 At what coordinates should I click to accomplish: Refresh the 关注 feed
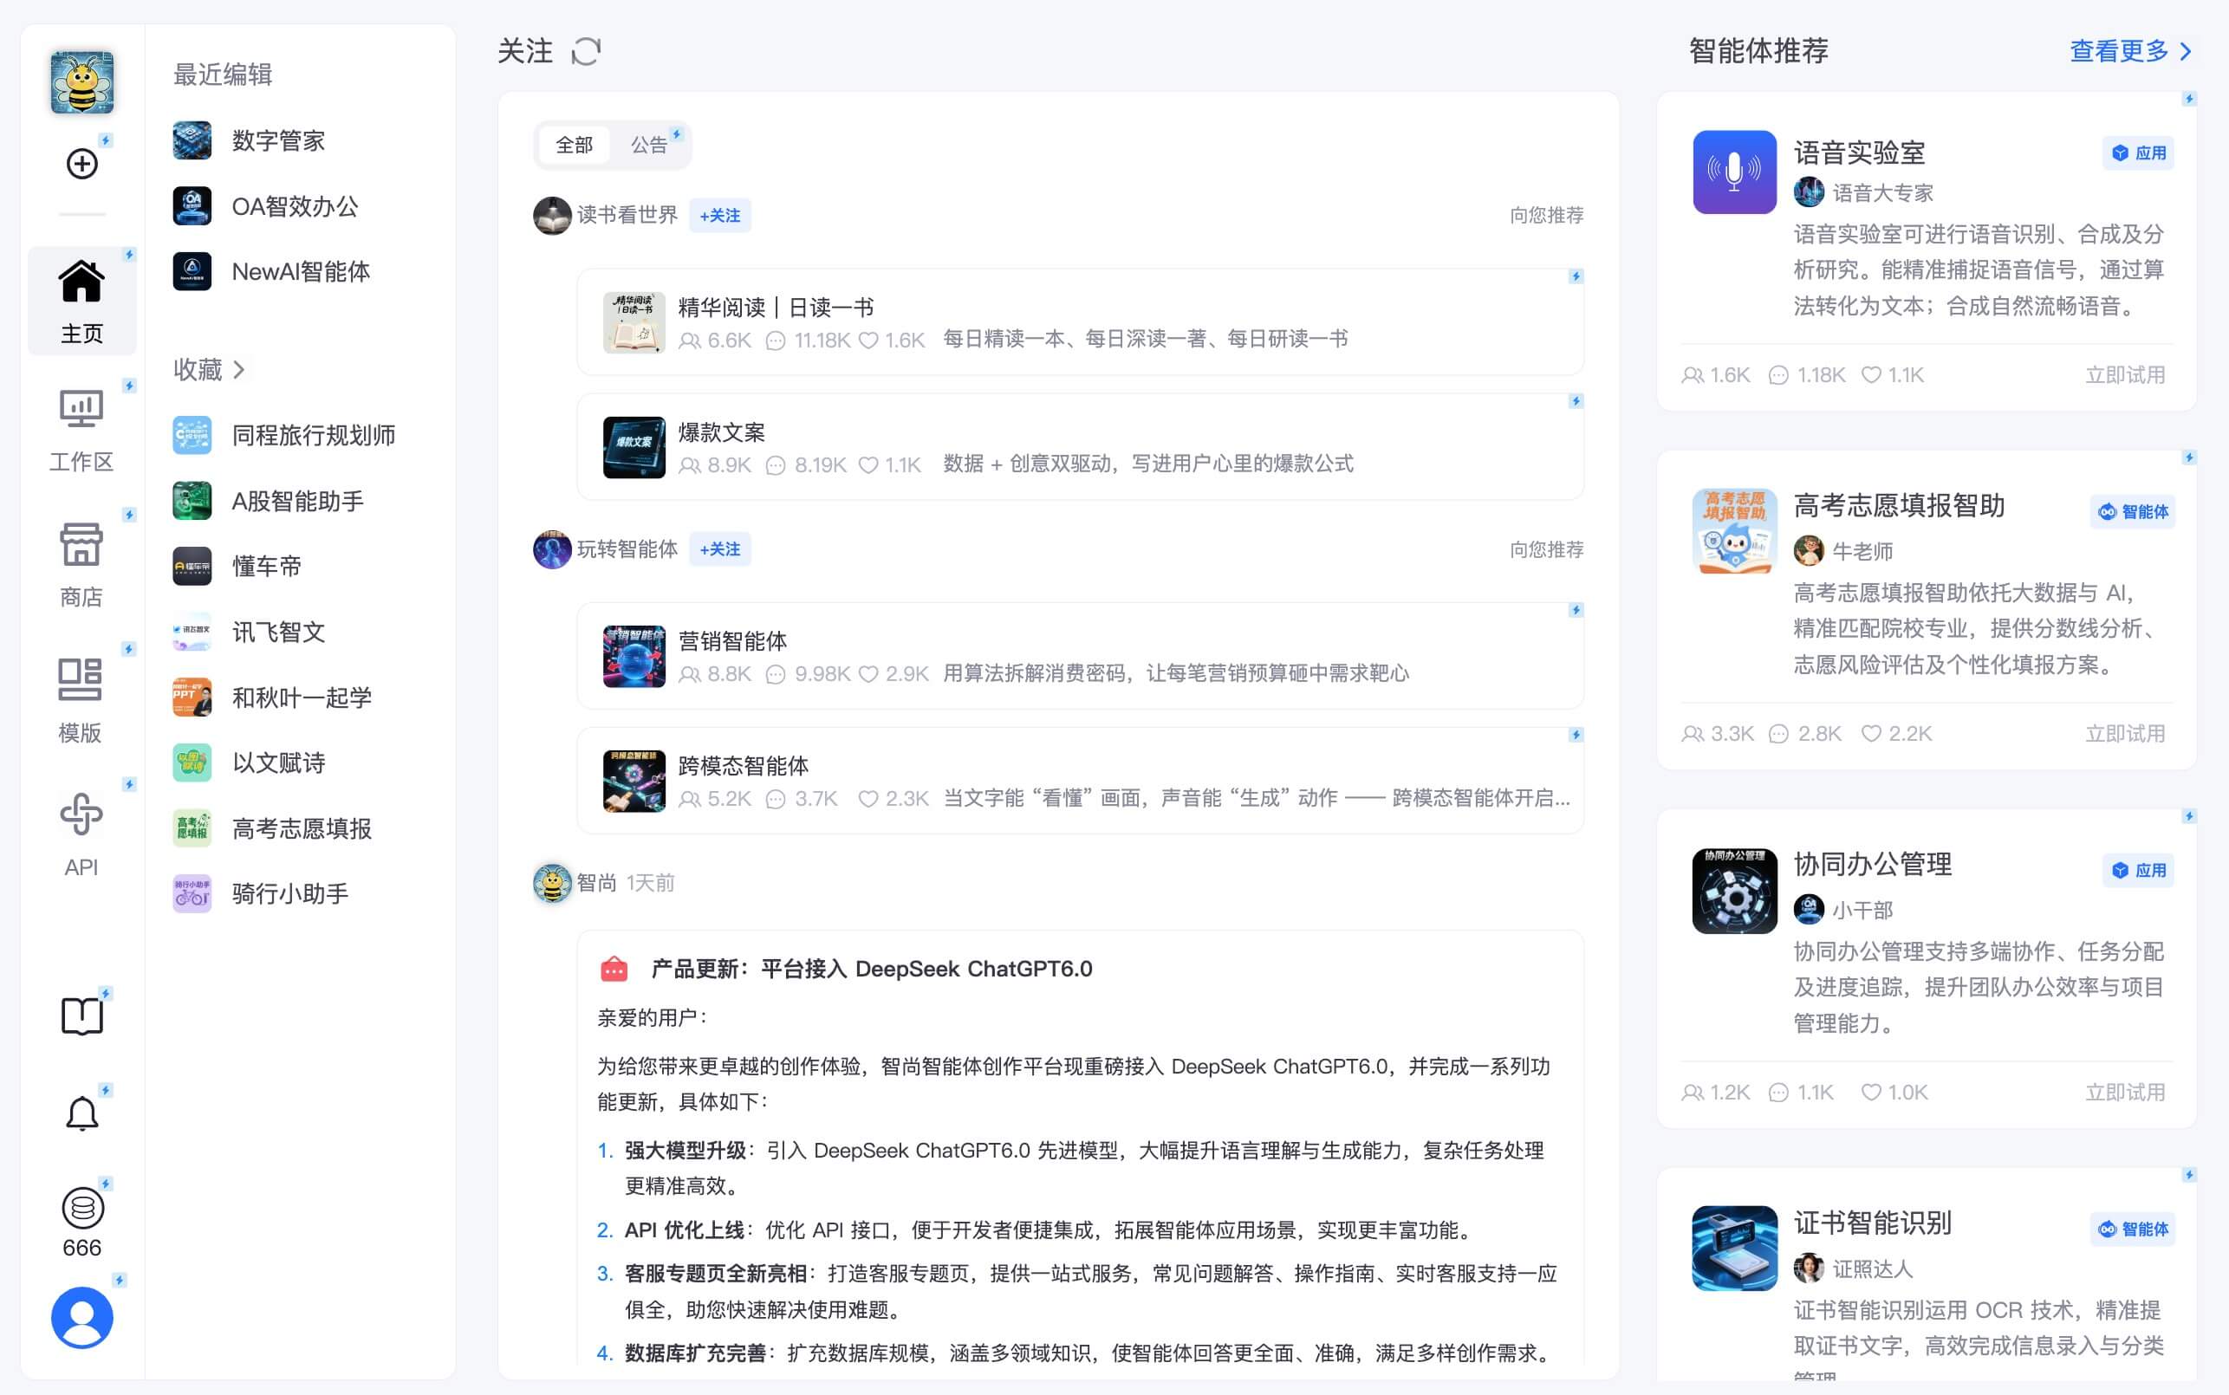586,51
